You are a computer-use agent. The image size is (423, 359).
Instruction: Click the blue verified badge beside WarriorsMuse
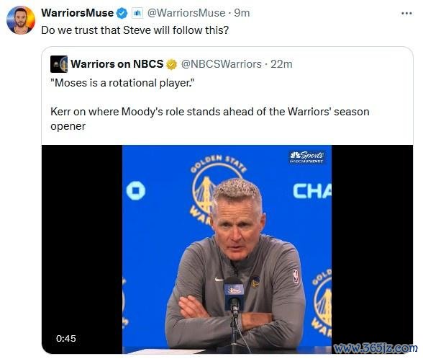(x=122, y=13)
